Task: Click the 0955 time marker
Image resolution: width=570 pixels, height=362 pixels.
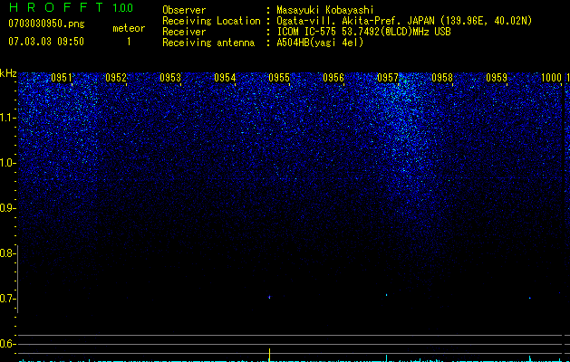Action: [279, 78]
